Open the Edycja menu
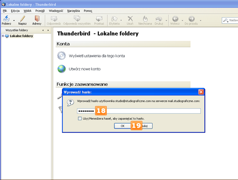The height and width of the screenshot is (180, 238). coord(15,11)
